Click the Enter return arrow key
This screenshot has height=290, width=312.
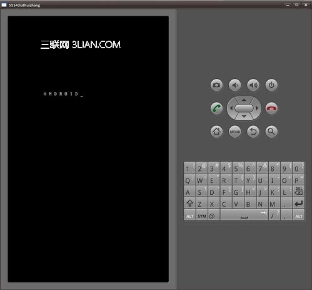tap(298, 203)
